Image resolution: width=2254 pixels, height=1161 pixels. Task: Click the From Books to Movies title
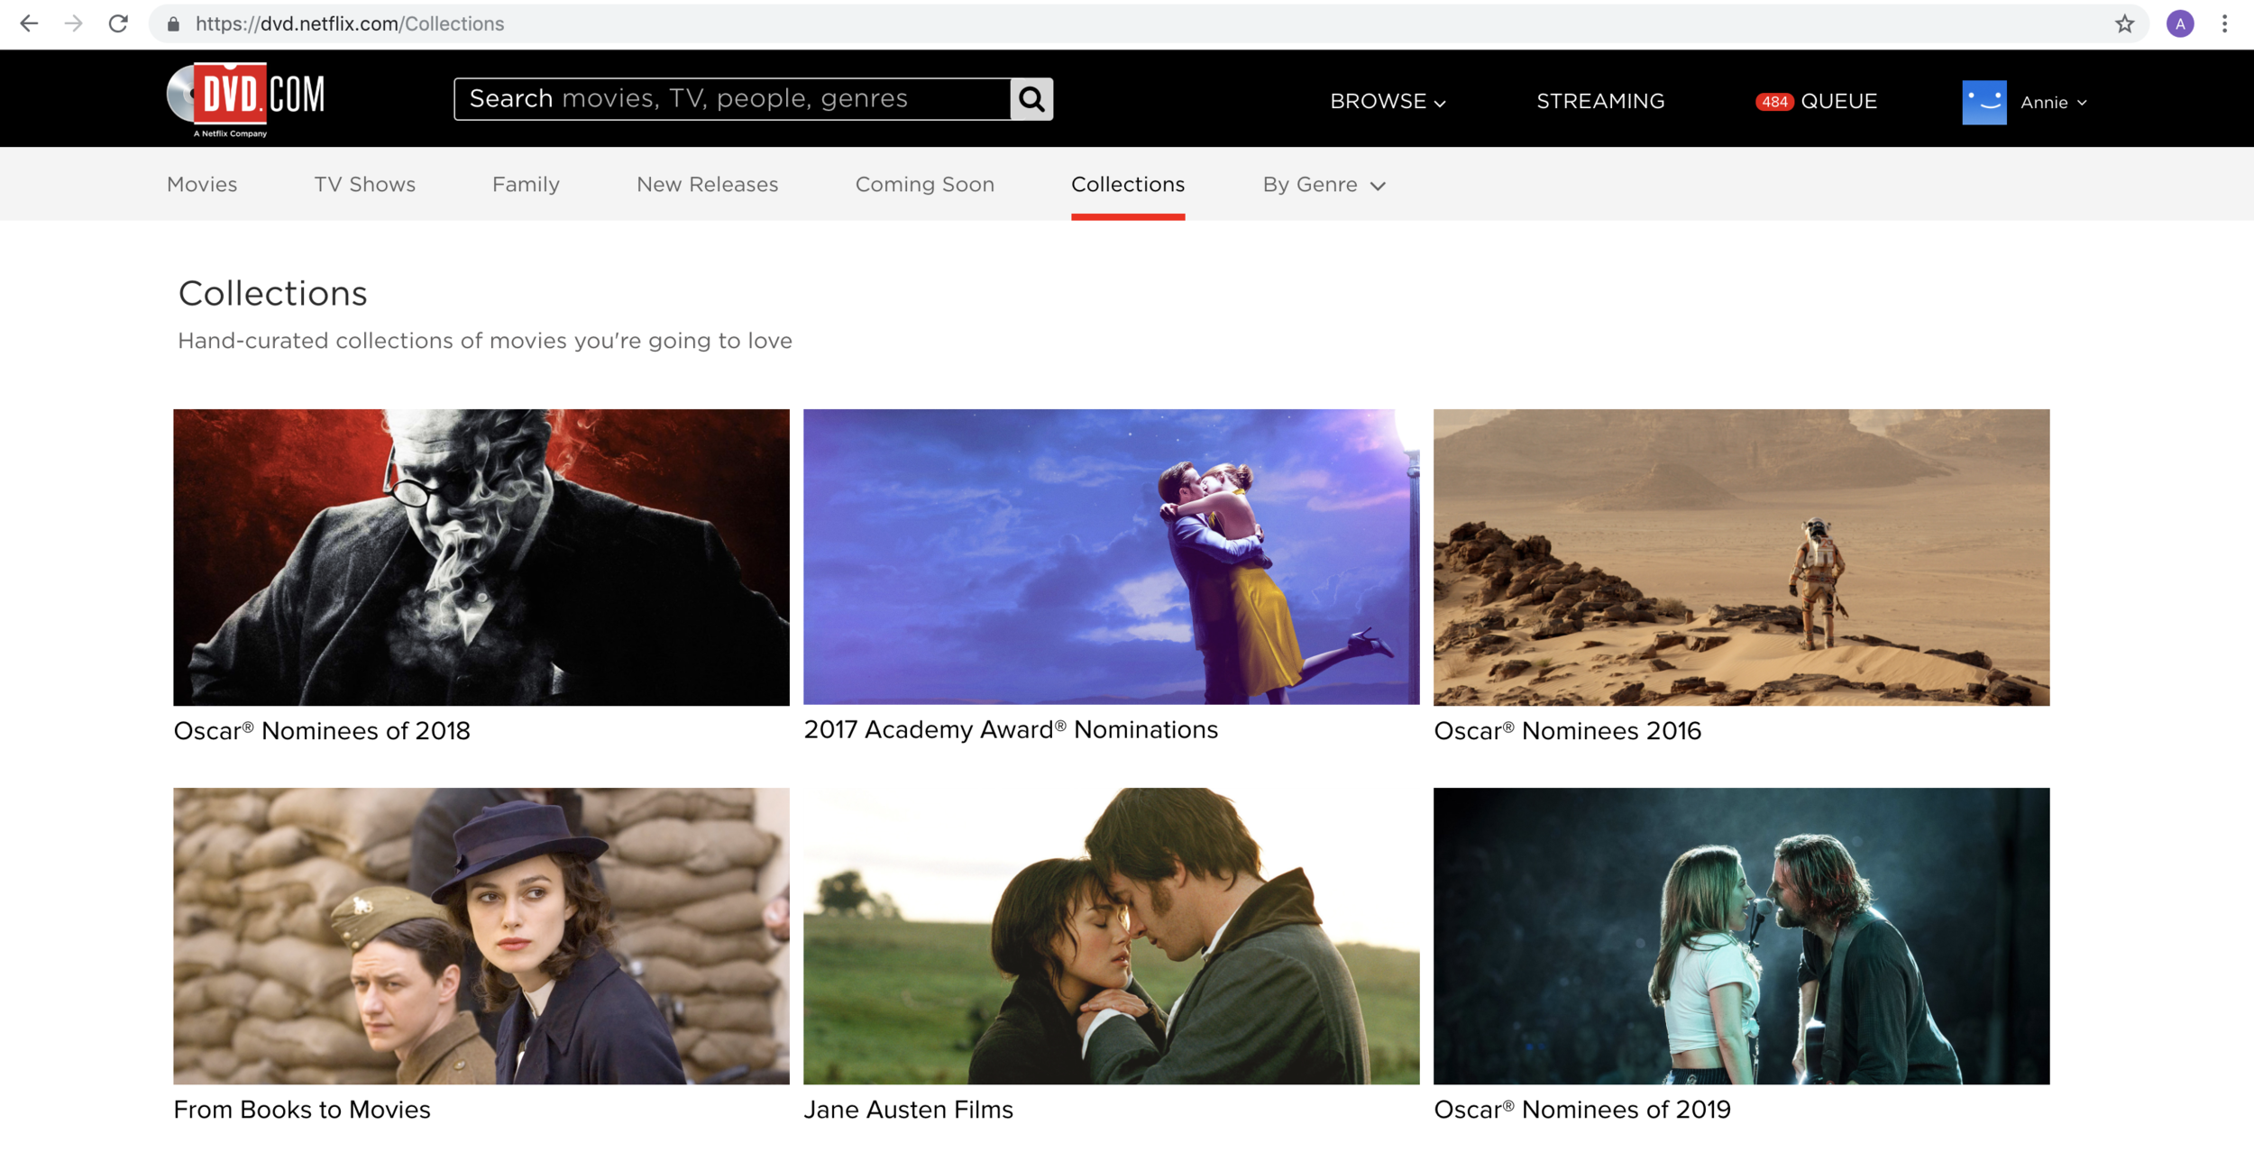(x=302, y=1110)
